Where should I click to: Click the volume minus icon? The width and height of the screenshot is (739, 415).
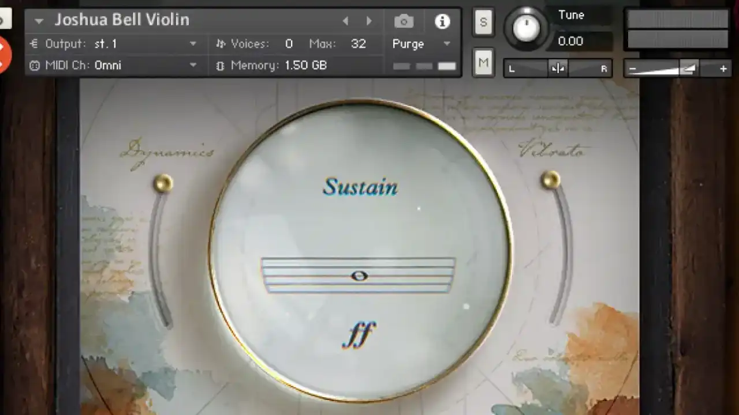click(632, 69)
